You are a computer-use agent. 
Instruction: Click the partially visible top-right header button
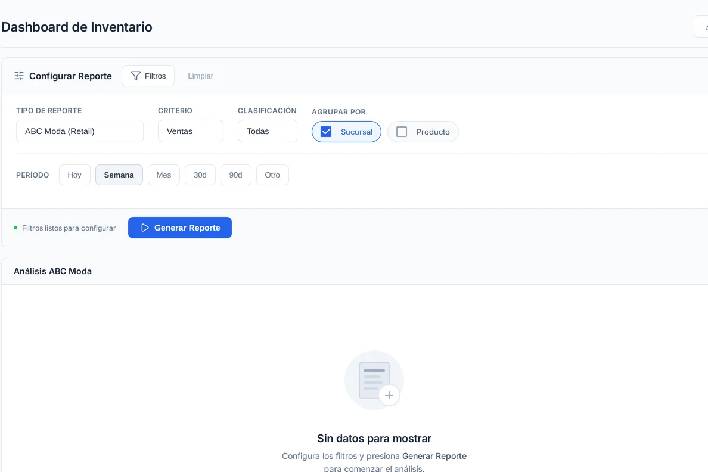click(x=701, y=27)
